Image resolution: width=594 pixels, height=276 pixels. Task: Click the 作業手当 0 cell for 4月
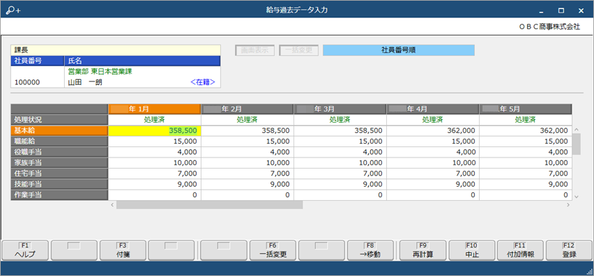click(433, 195)
